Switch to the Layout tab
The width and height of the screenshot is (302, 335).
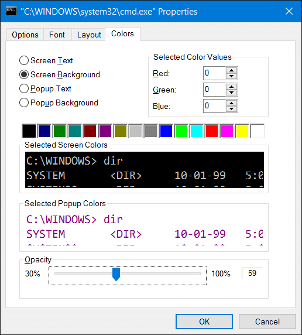tap(89, 35)
